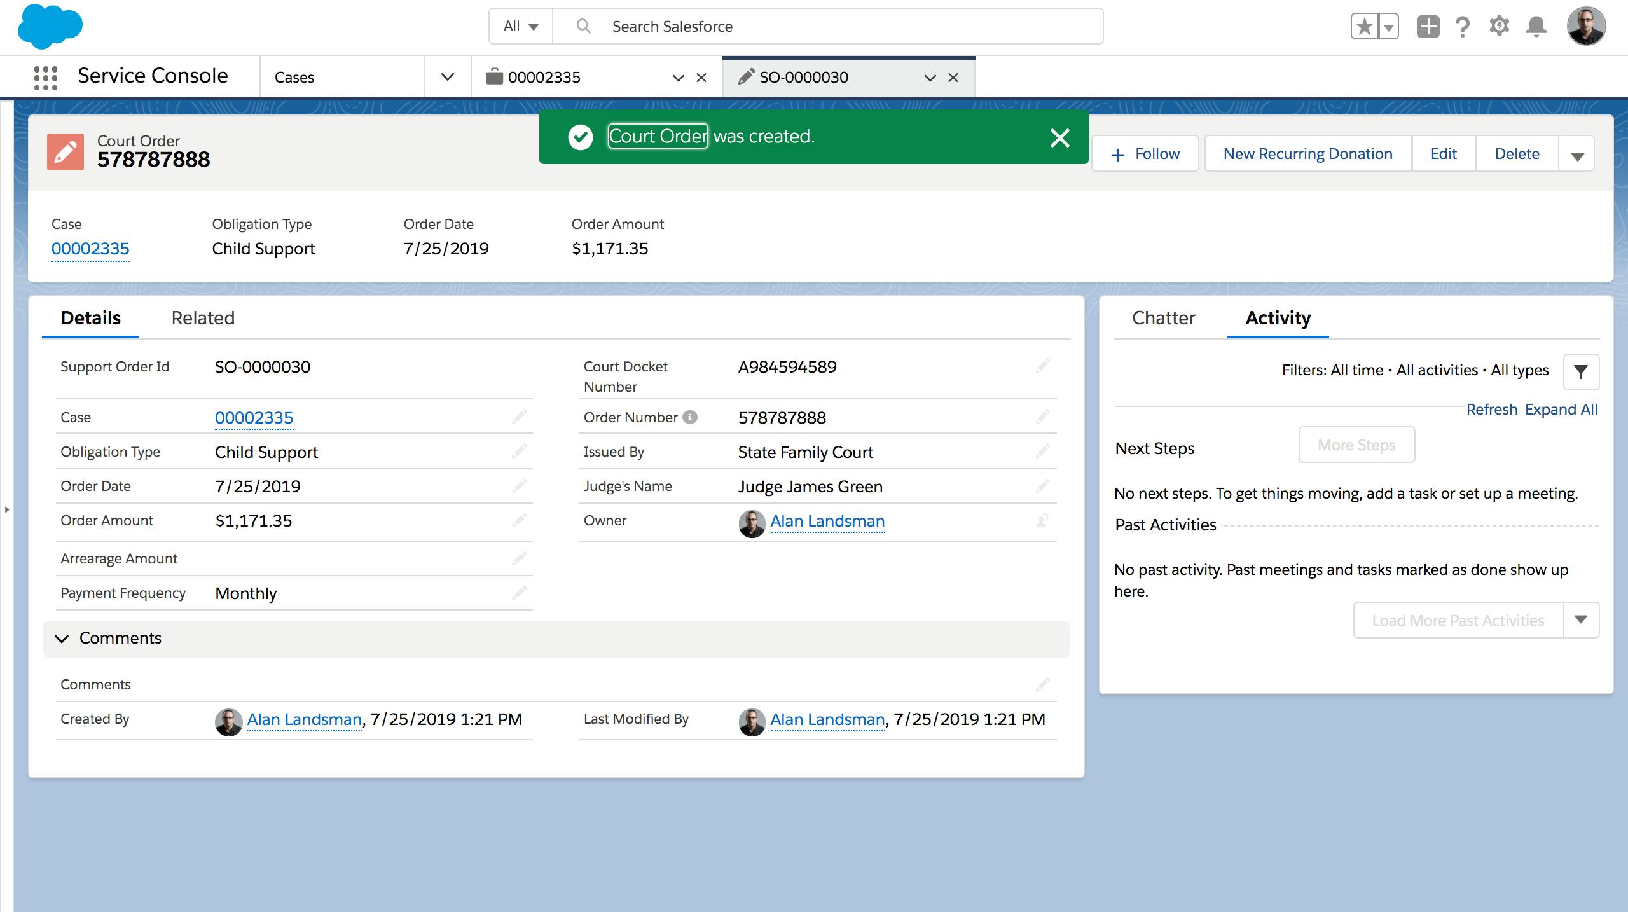The height and width of the screenshot is (912, 1628).
Task: Click the Court Order record pencil icon
Action: [66, 152]
